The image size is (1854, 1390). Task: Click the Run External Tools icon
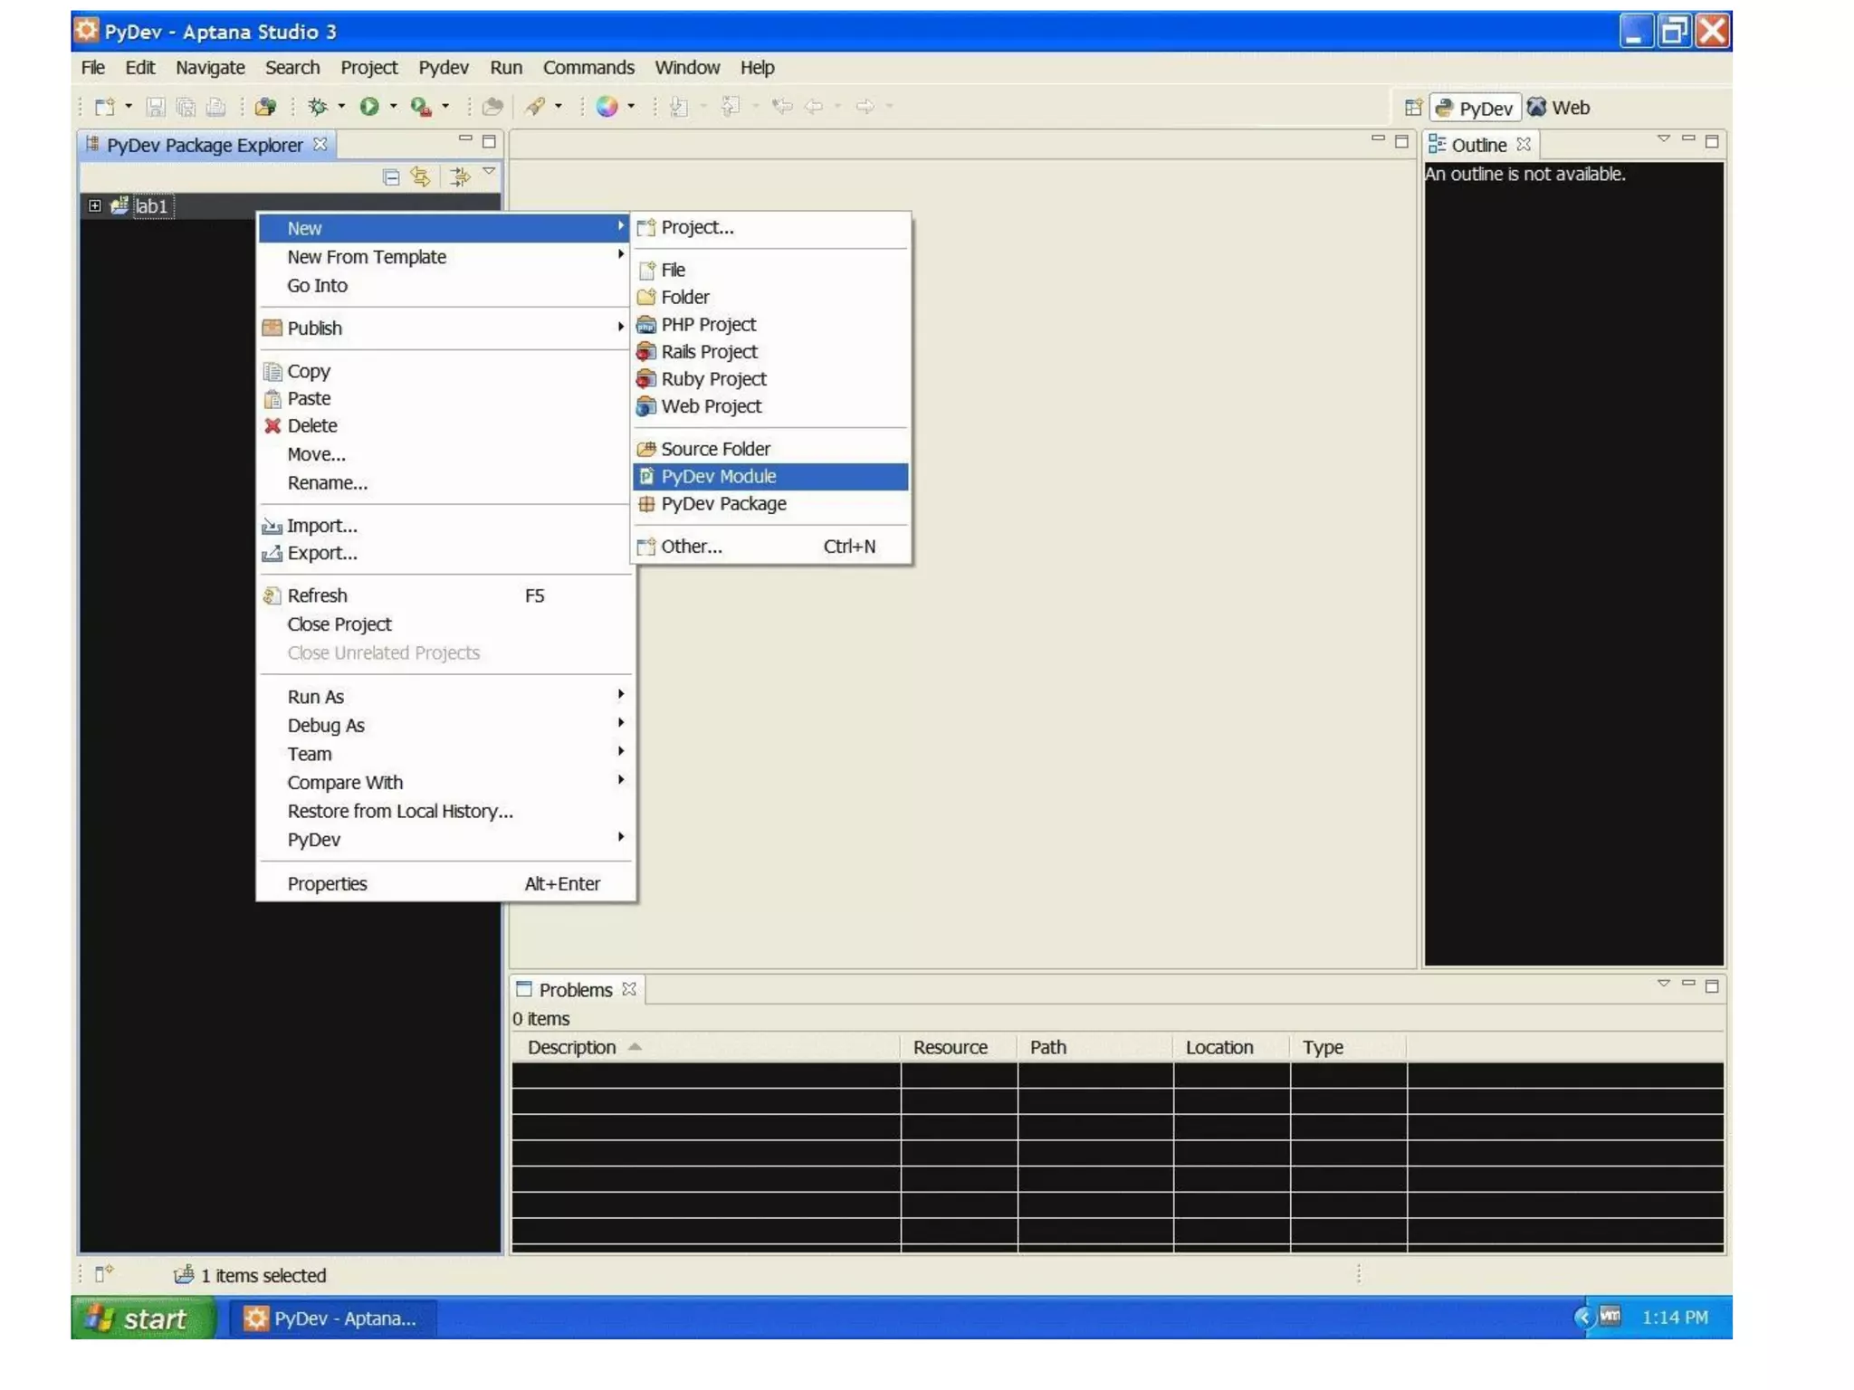point(421,107)
